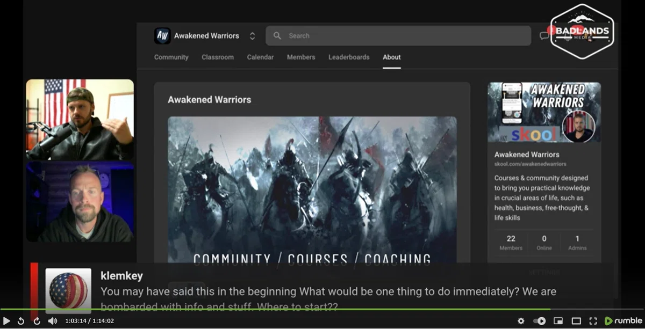This screenshot has width=645, height=329.
Task: Switch to theater mode icon
Action: point(576,321)
